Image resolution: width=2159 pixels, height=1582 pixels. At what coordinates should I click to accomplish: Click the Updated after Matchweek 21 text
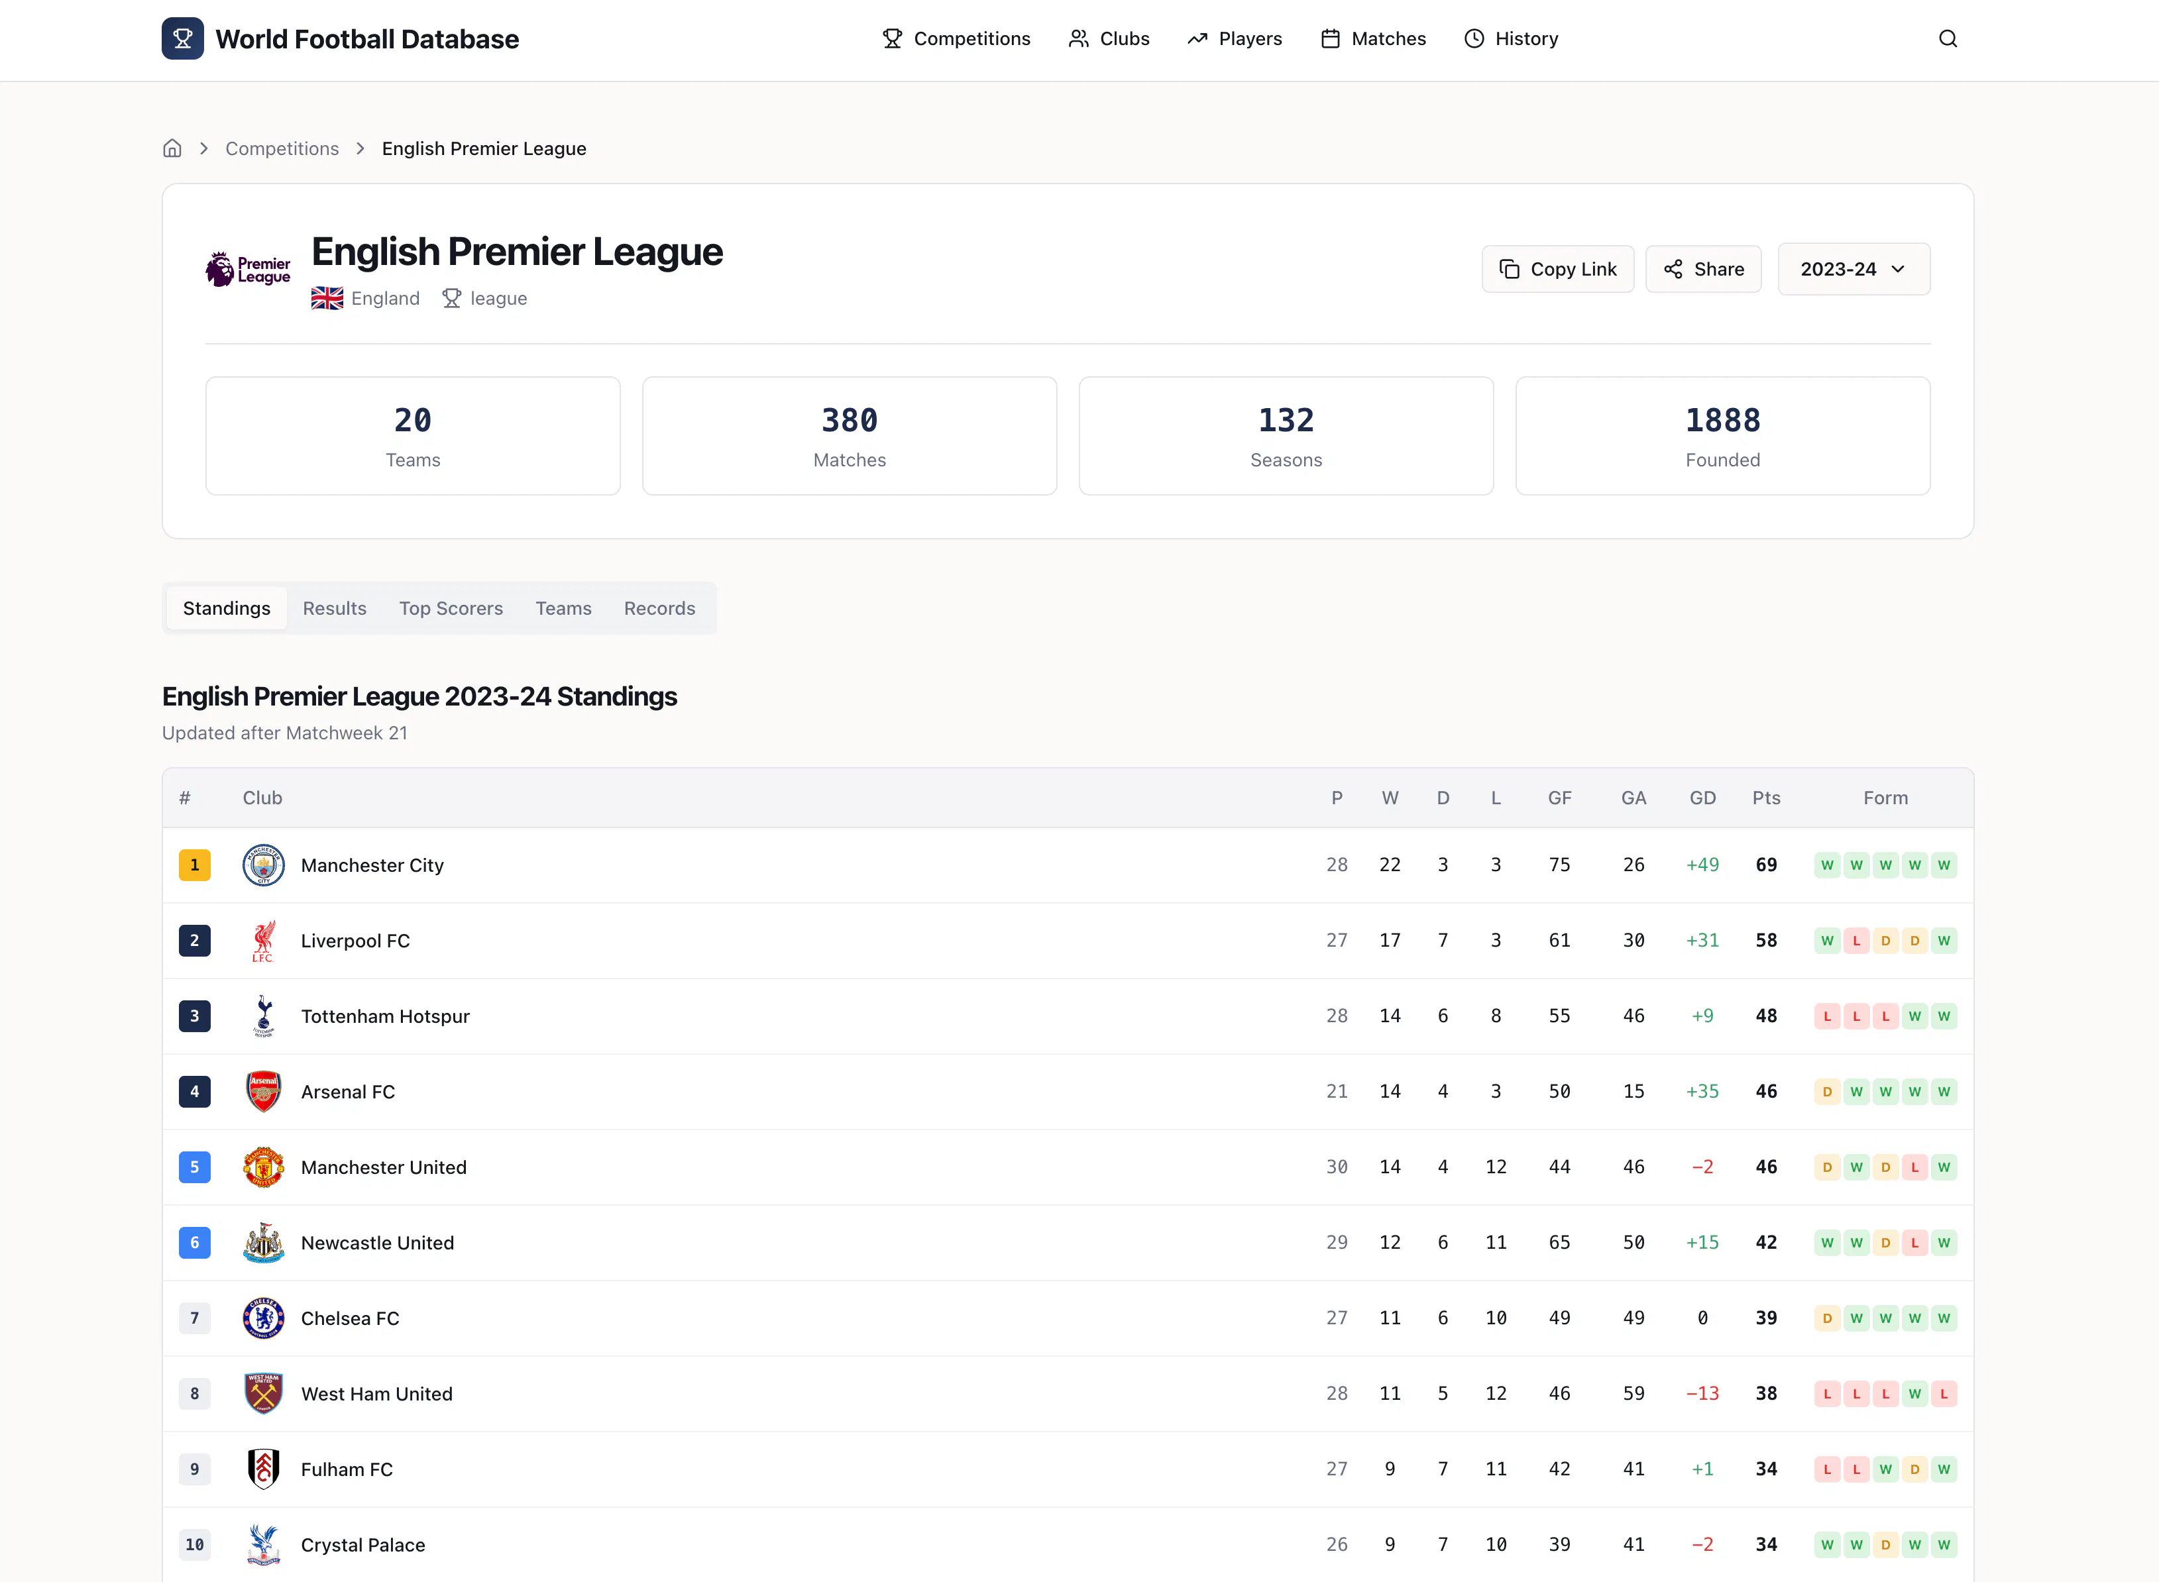284,733
